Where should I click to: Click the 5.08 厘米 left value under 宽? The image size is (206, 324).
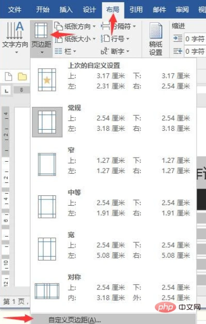[111, 255]
